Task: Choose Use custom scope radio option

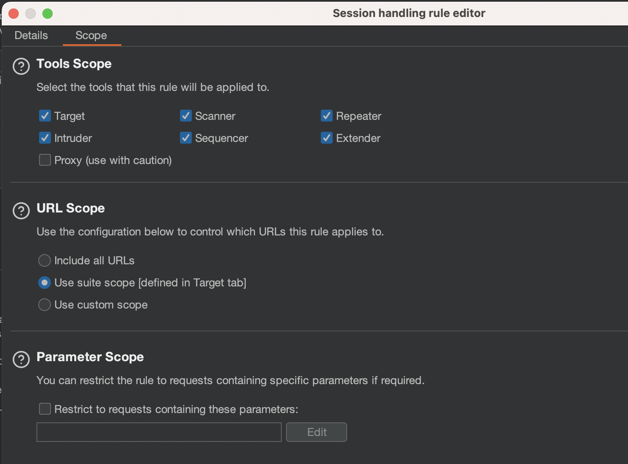Action: [45, 305]
